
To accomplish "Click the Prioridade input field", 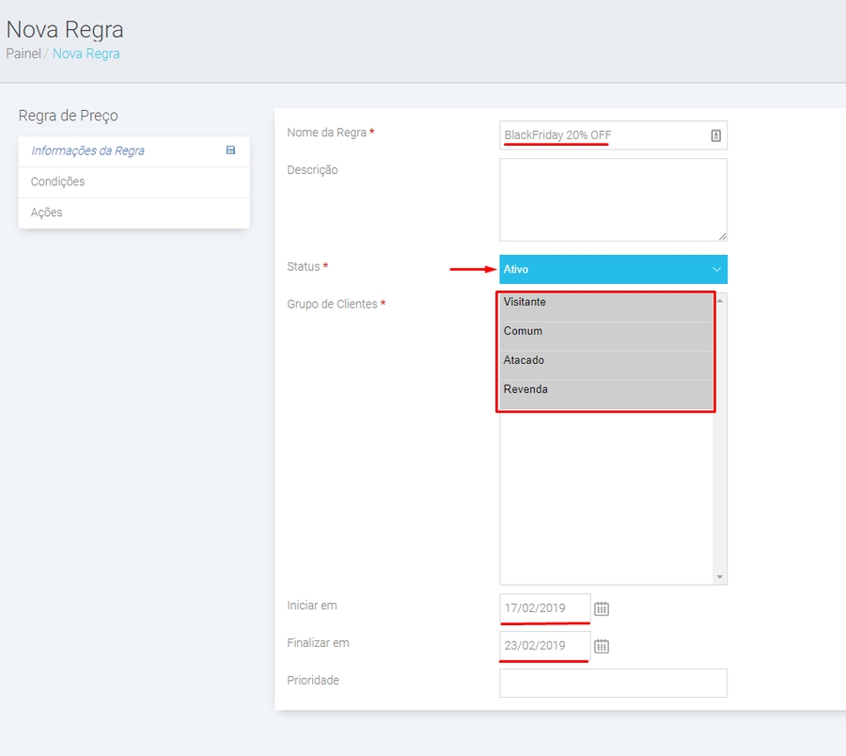I will [x=613, y=683].
